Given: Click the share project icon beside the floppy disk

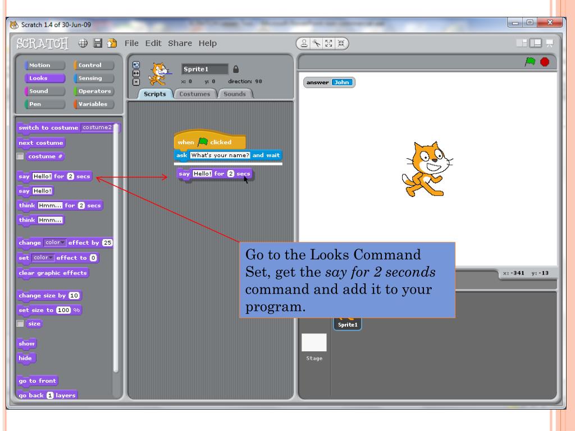Looking at the screenshot, I should [x=112, y=43].
